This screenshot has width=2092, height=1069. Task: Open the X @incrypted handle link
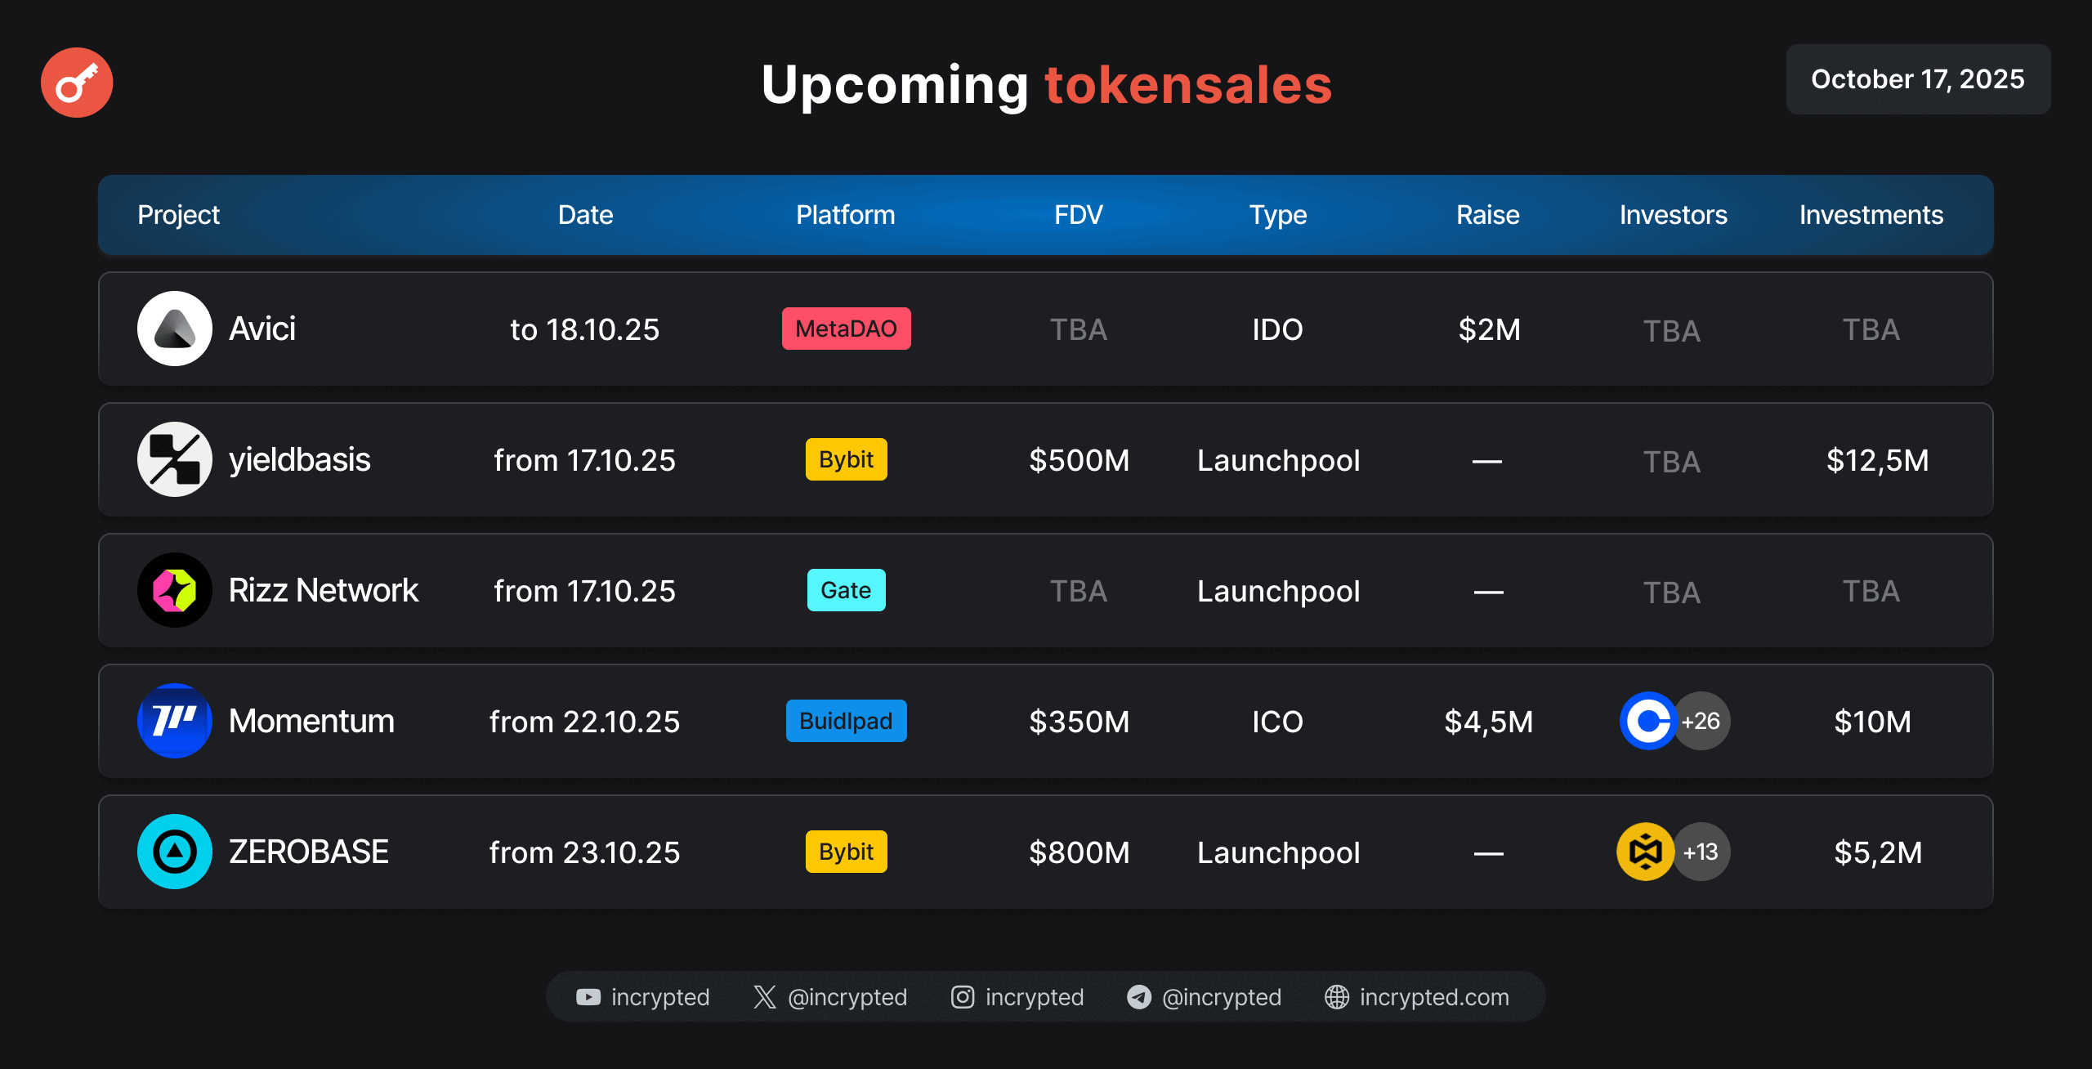(x=847, y=997)
